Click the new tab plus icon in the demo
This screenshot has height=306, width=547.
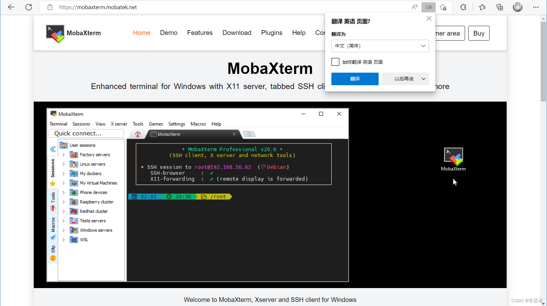point(249,134)
